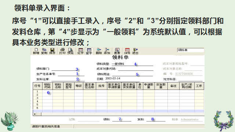
Task: Click the 基本单位实发数量 column header
Action: 129,86
